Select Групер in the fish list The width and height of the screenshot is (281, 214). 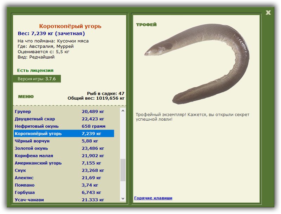coord(64,112)
